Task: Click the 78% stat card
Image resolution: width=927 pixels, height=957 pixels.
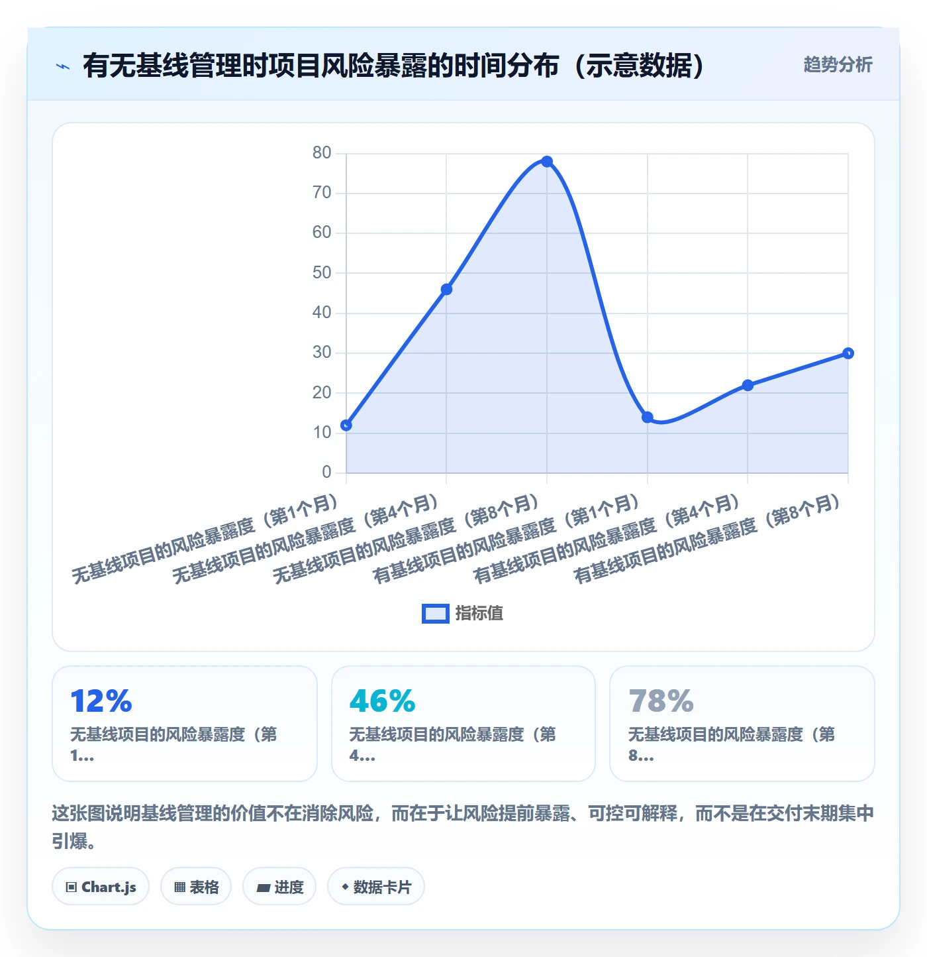Action: [742, 724]
